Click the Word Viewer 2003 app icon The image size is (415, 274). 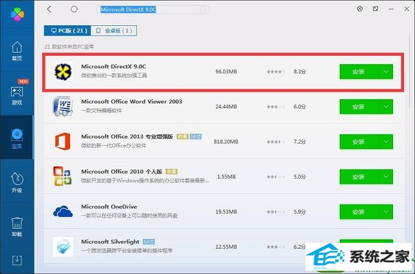coord(63,106)
